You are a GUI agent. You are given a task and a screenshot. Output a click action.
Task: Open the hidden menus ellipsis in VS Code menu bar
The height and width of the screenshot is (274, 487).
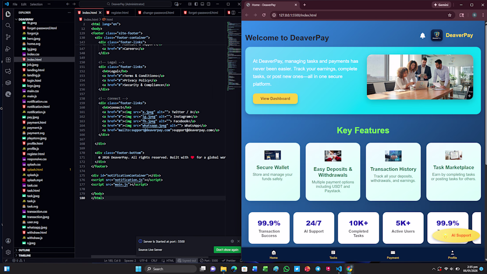pyautogui.click(x=49, y=4)
